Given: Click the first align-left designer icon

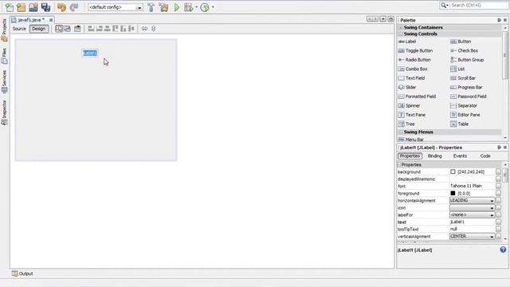Looking at the screenshot, I should (91, 29).
